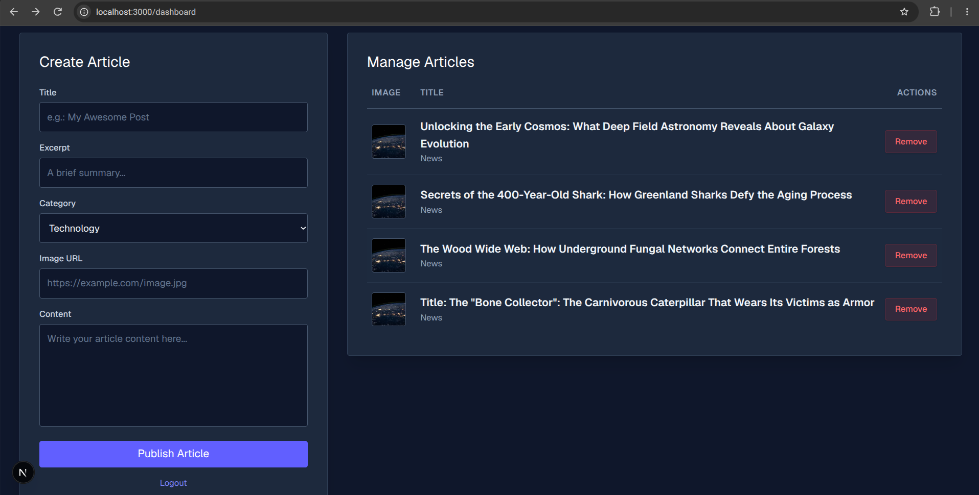
Task: Open the Chrome three-dot menu
Action: 967,12
